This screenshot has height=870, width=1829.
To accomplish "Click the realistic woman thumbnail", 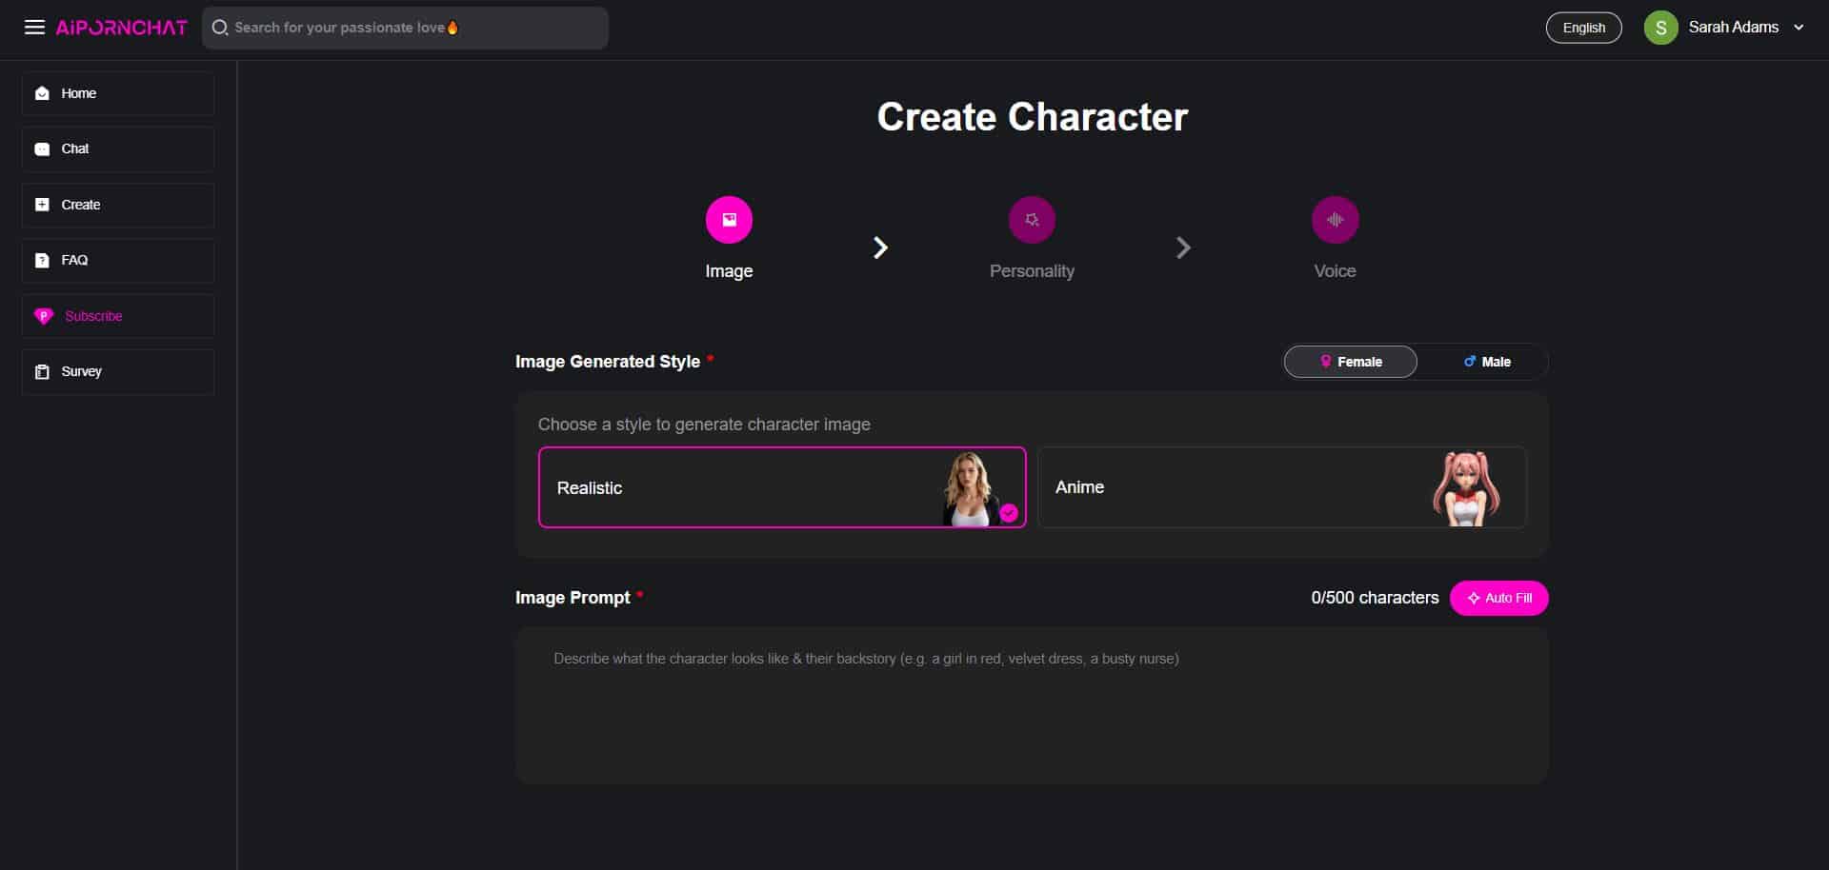I will point(971,488).
